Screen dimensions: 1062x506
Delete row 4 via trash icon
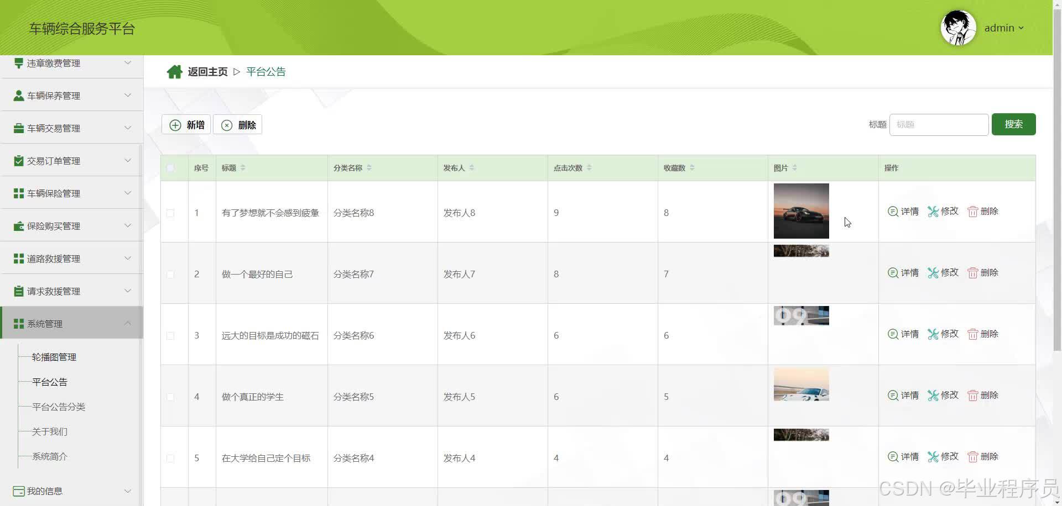pos(972,396)
